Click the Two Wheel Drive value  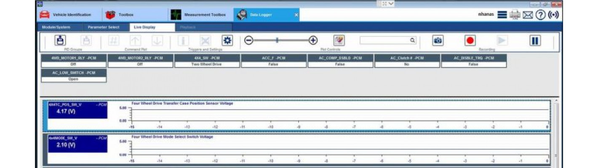point(207,65)
